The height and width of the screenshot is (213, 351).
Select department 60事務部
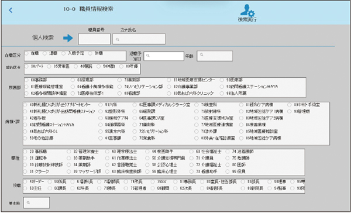26,80
